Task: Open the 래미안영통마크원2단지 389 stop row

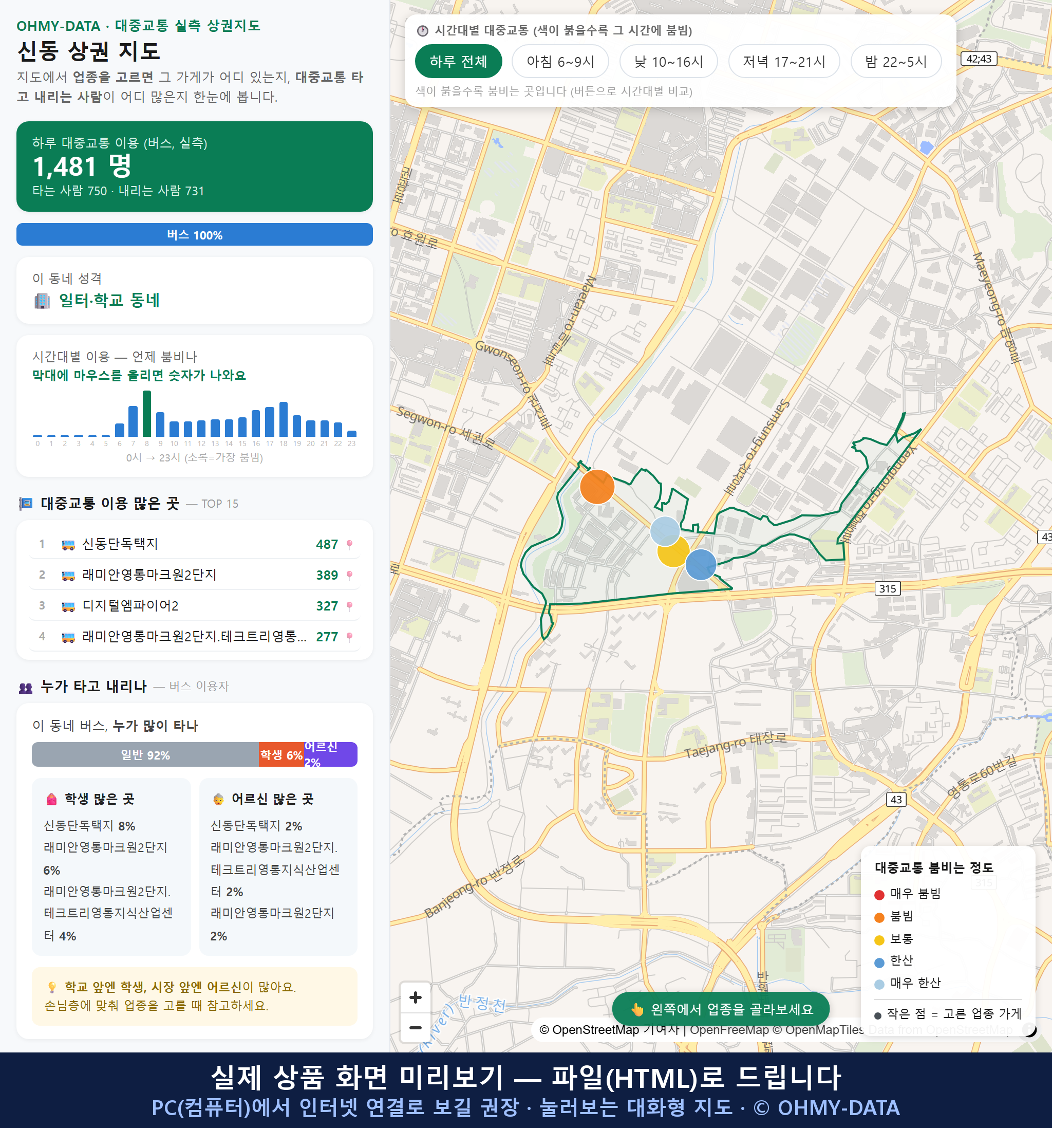Action: (195, 575)
